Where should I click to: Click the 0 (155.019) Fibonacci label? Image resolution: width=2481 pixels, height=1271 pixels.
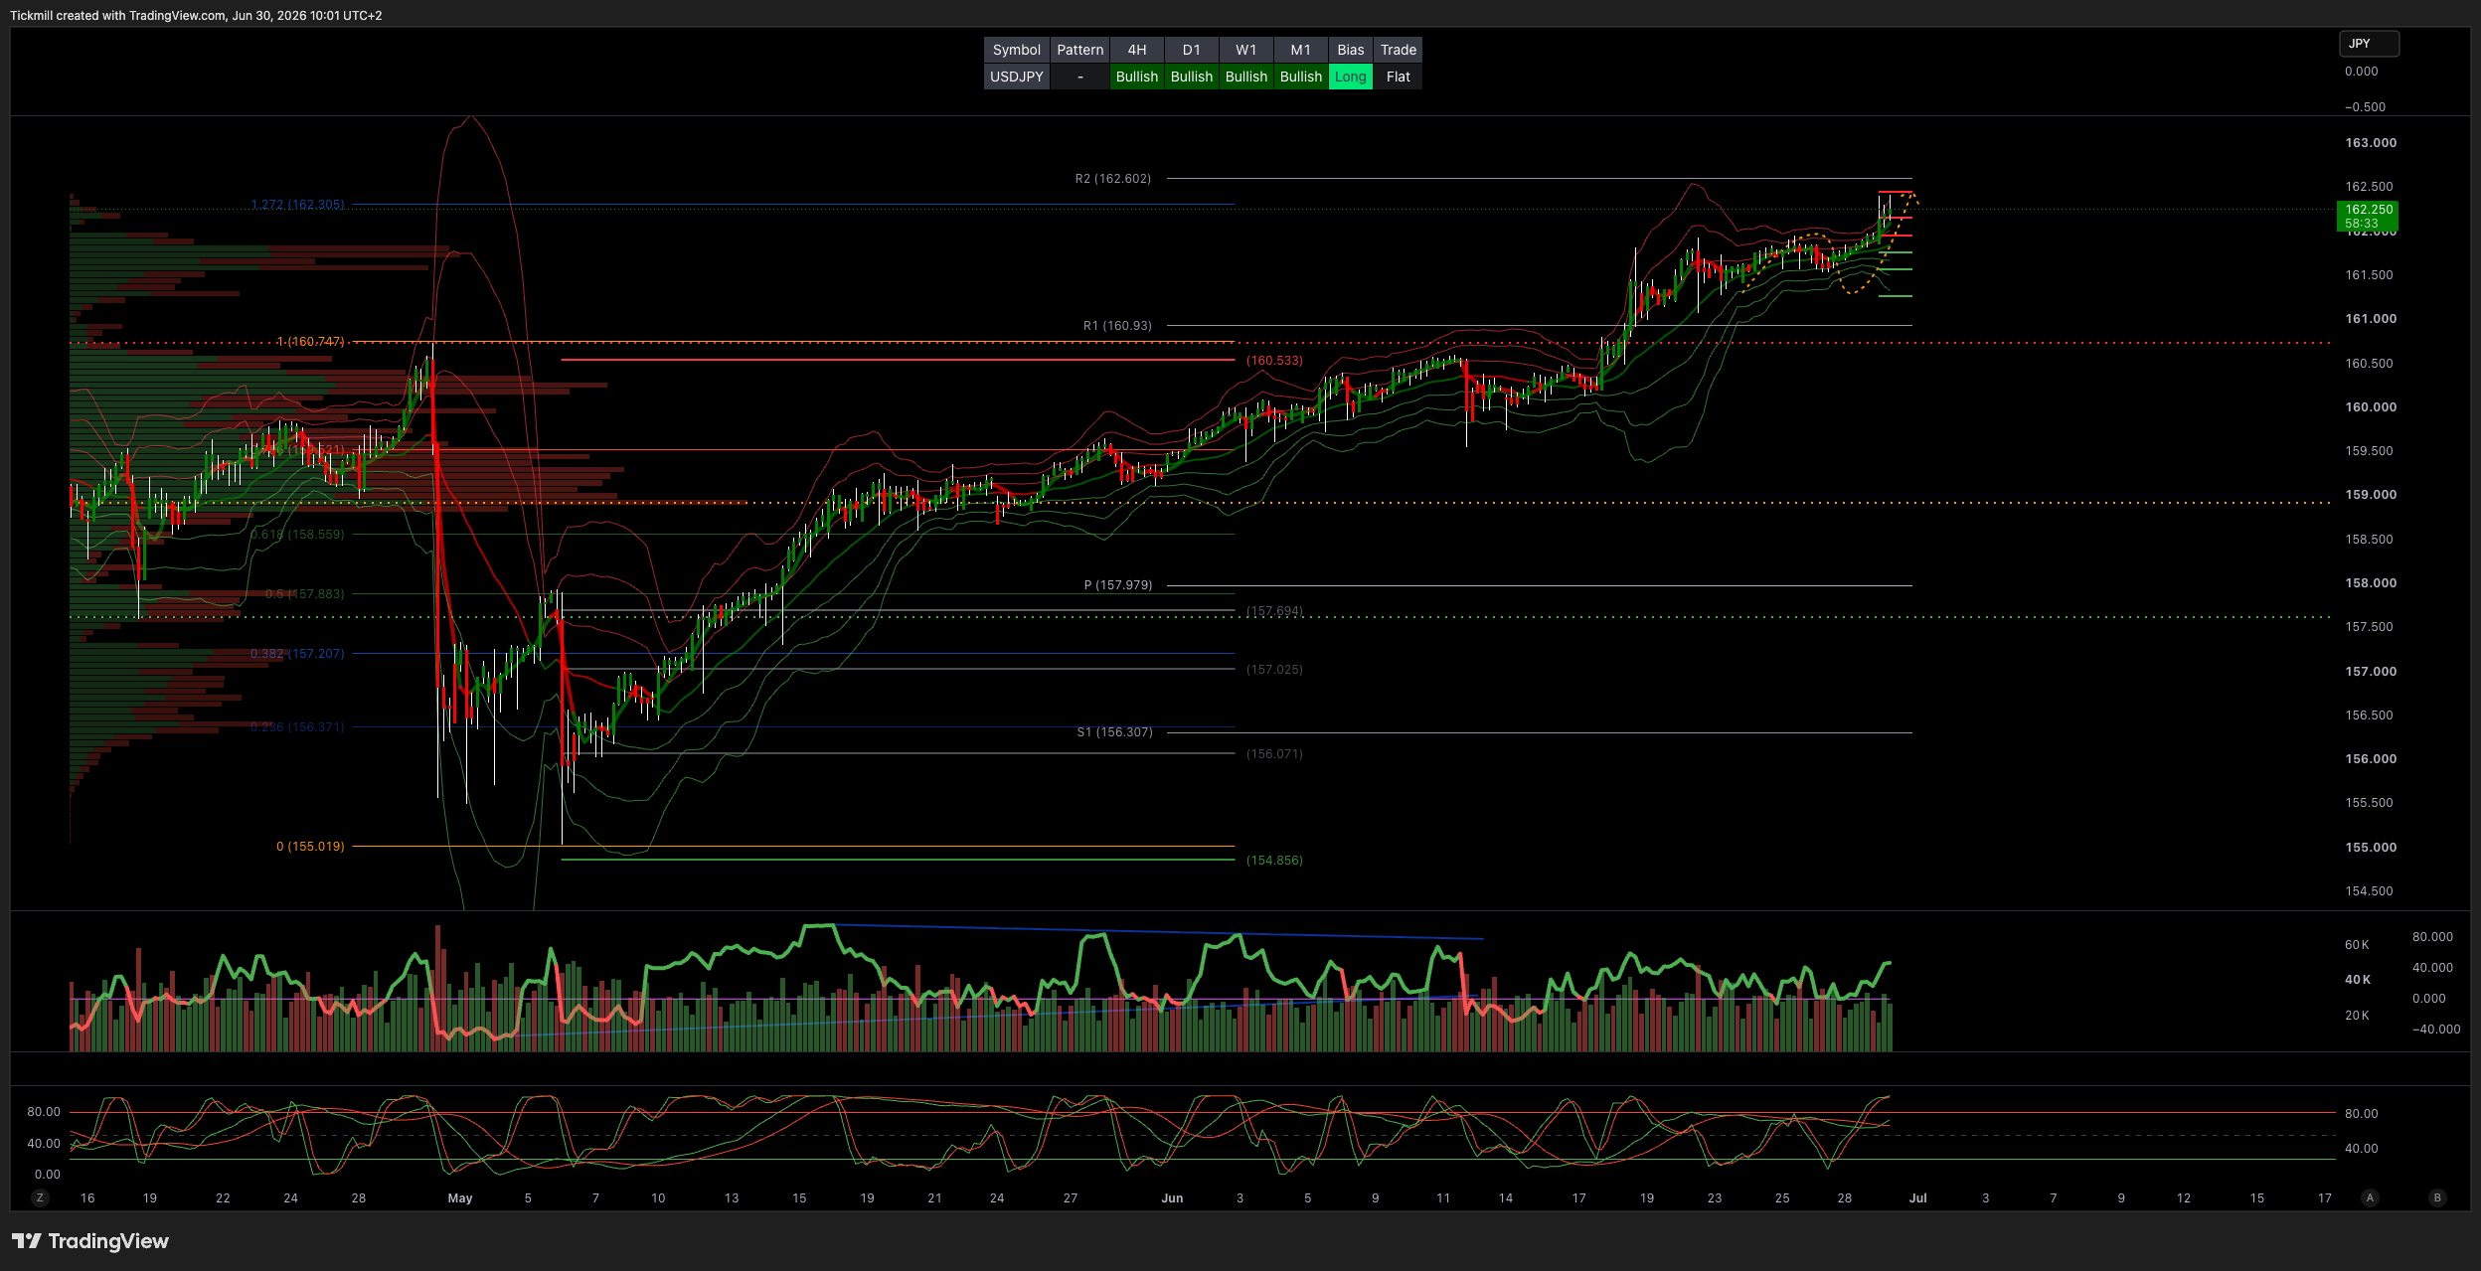click(310, 847)
